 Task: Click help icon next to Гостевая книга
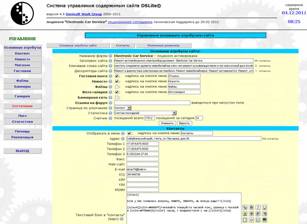point(111,76)
